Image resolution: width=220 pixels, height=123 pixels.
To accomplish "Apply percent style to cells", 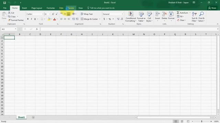I will coord(110,19).
